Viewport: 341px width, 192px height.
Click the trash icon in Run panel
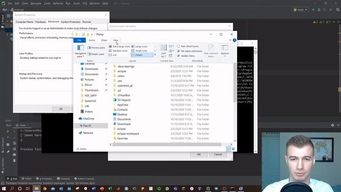(x=14, y=161)
